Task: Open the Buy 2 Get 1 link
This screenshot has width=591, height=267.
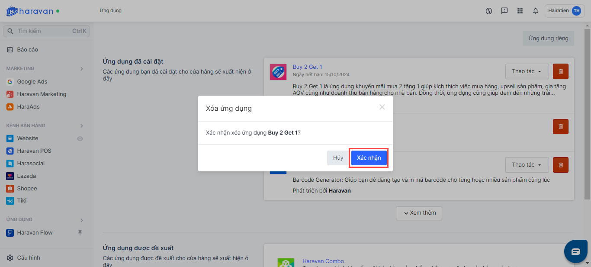Action: 308,67
